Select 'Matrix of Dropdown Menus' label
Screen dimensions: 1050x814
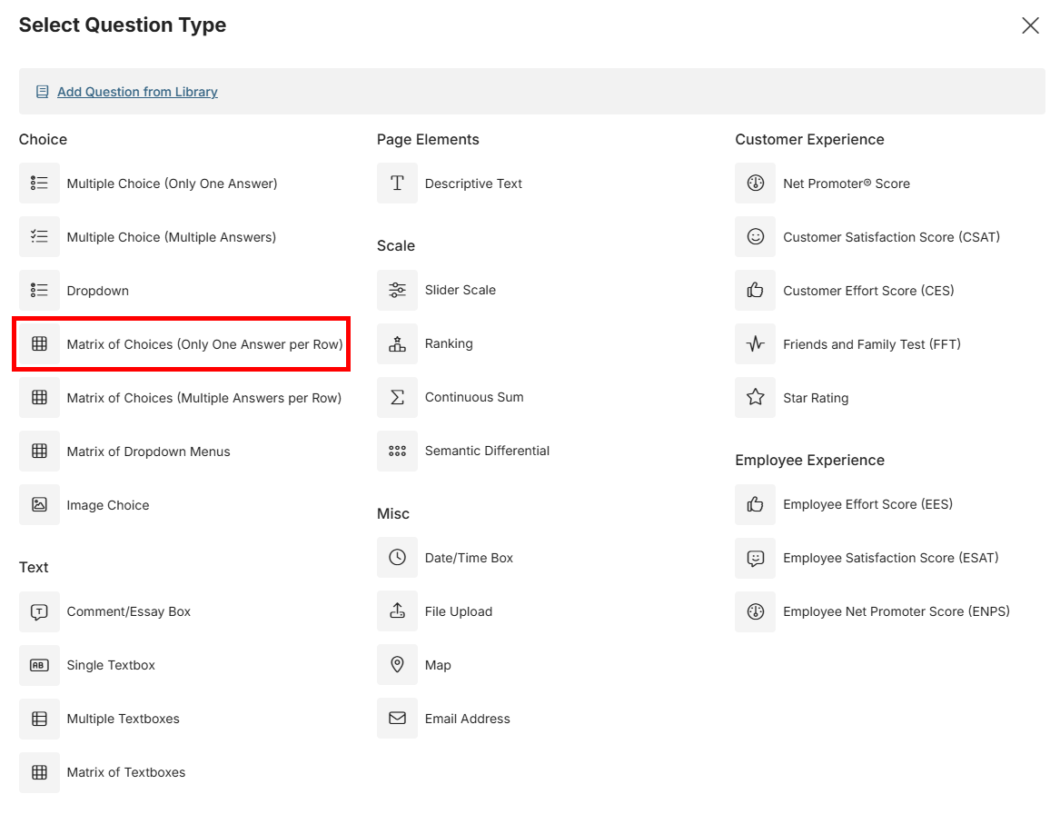(149, 452)
